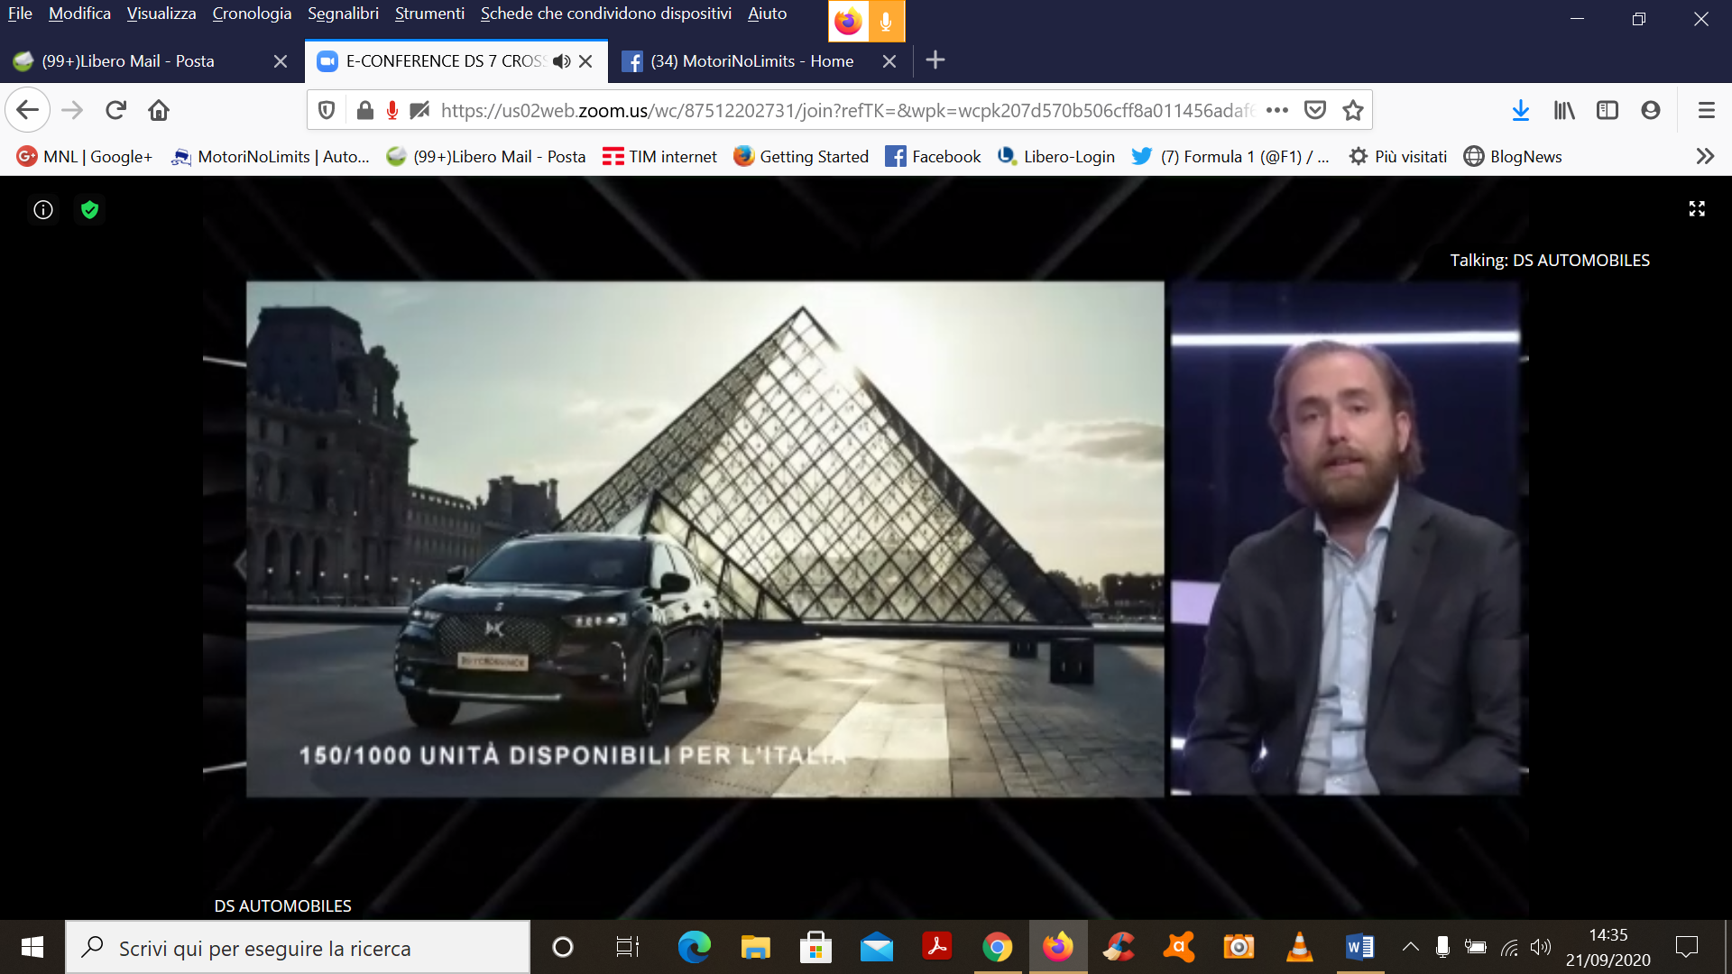Open the TIM internet bookmark
Viewport: 1732px width, 974px height.
[x=659, y=156]
